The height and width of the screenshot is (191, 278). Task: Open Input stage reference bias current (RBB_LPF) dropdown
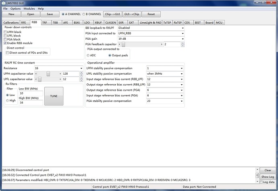click(x=165, y=79)
